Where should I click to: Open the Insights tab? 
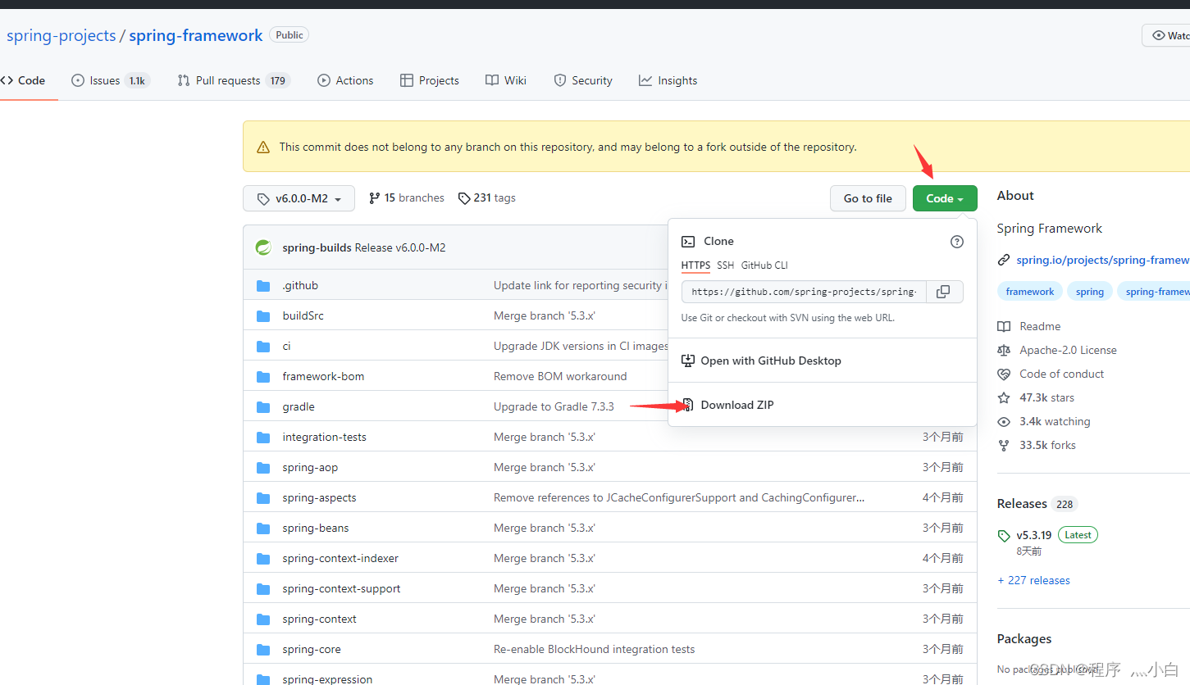(x=668, y=80)
